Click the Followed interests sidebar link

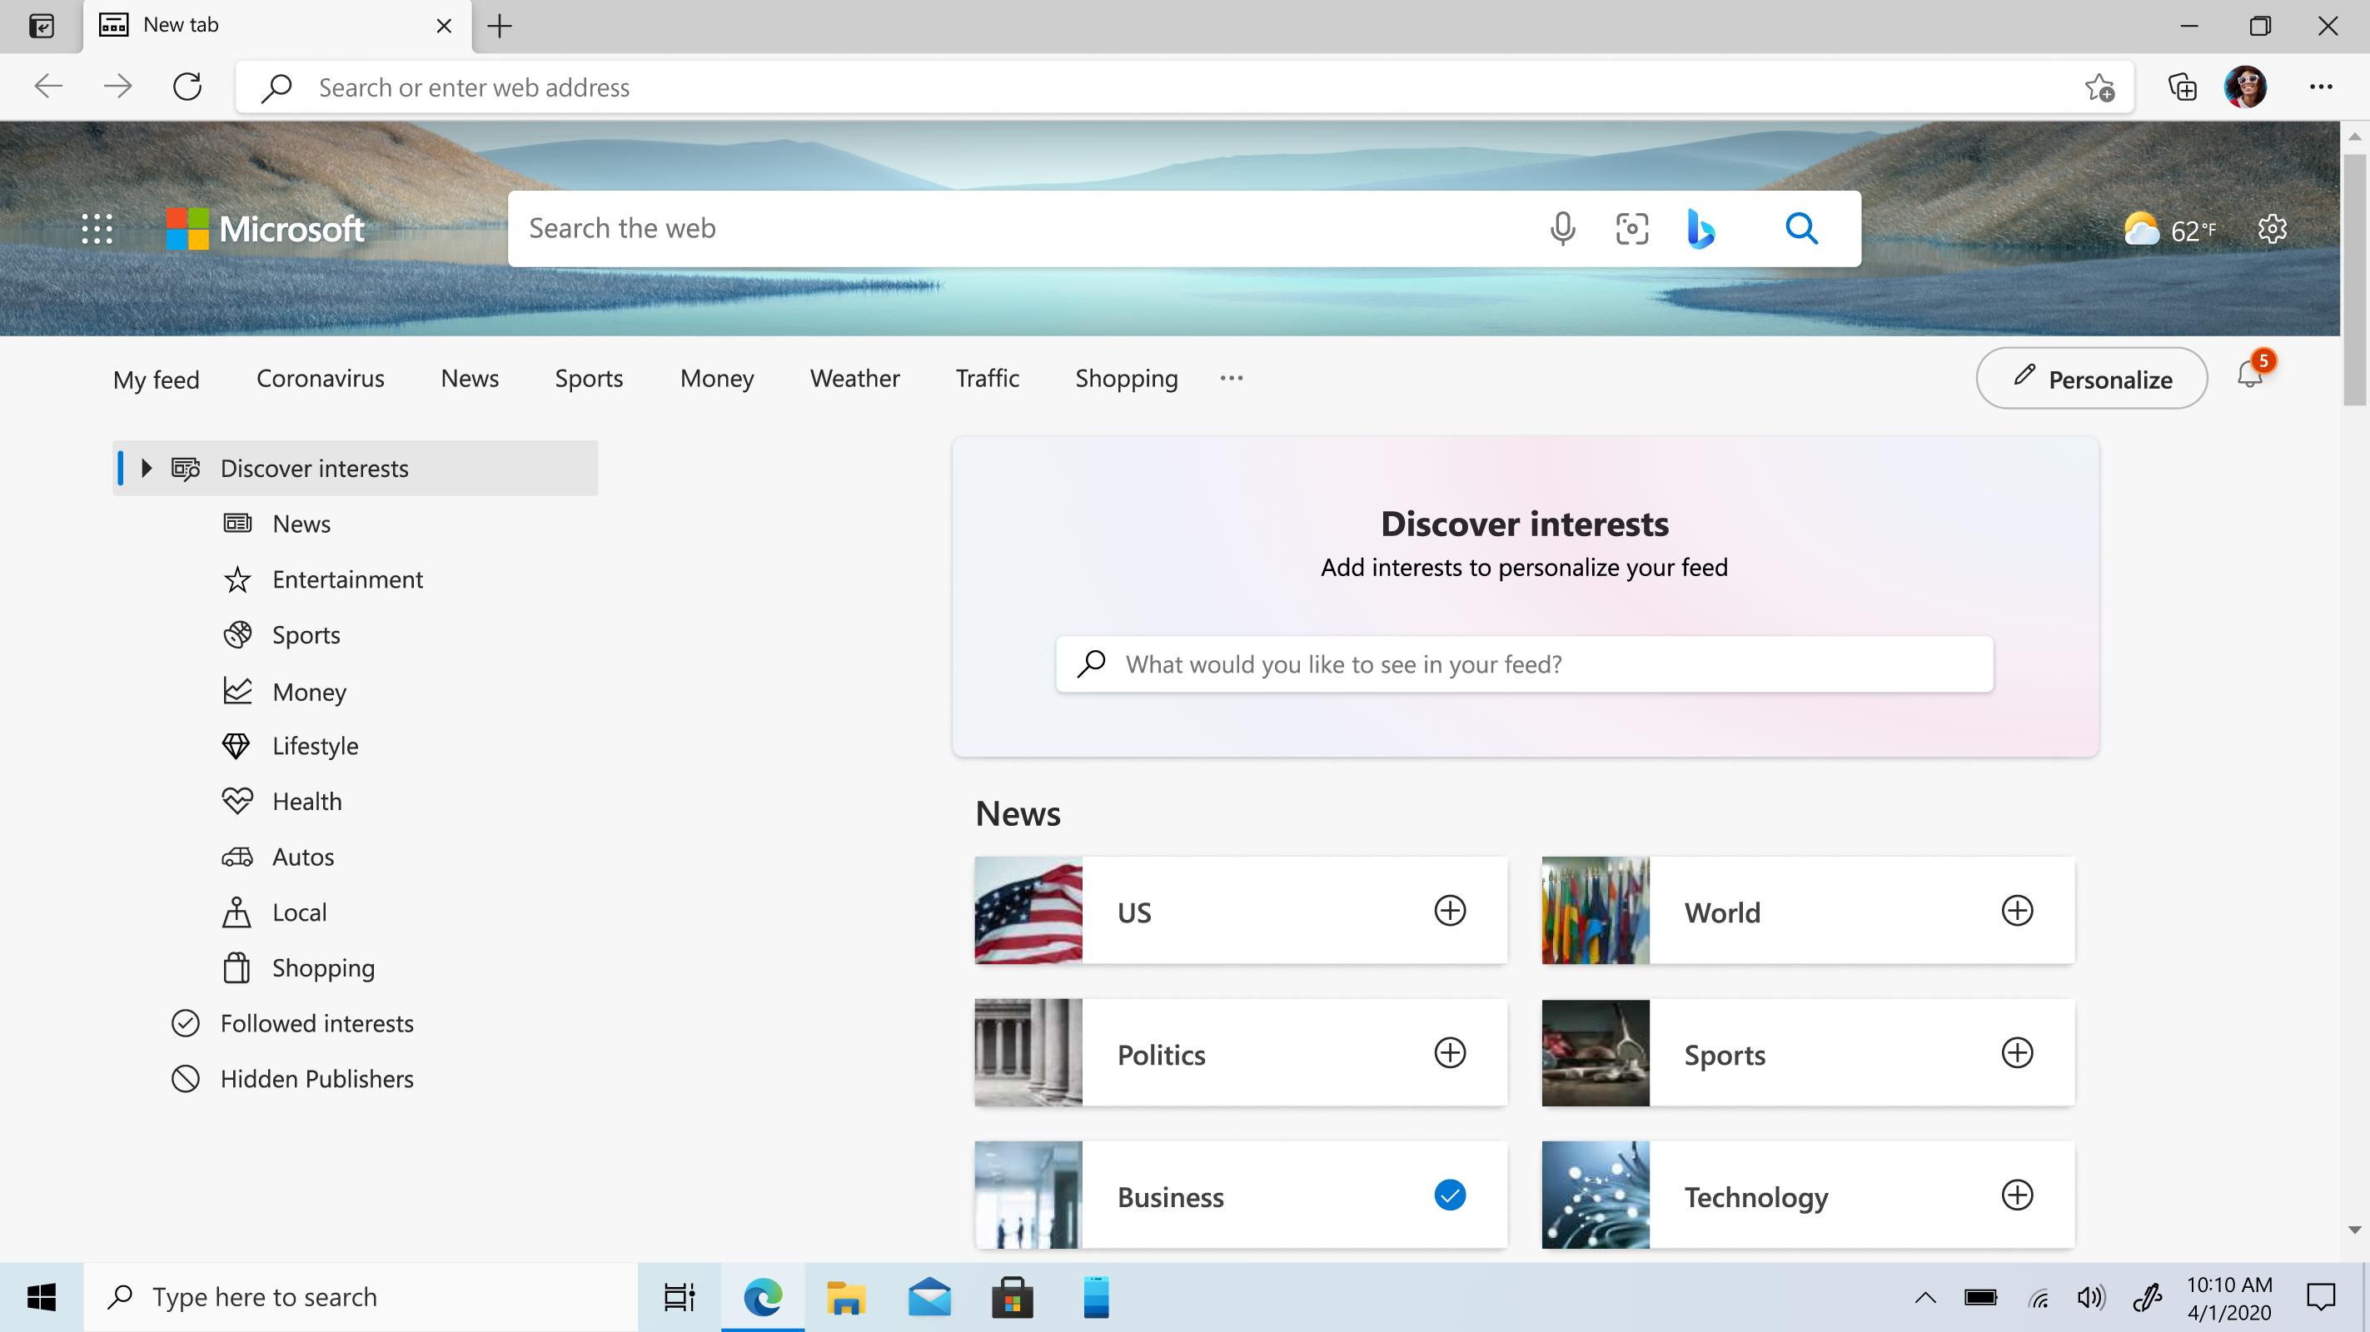[317, 1023]
